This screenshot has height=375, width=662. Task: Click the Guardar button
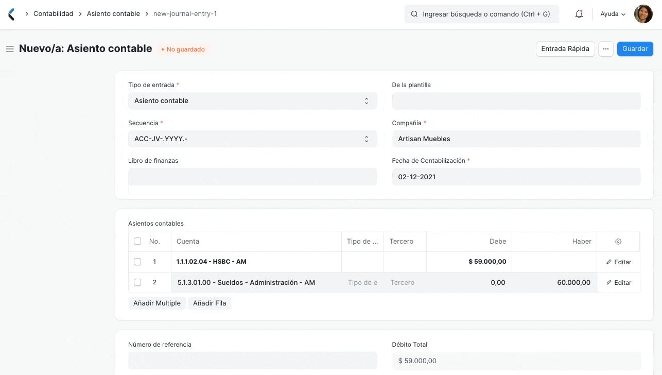[635, 49]
